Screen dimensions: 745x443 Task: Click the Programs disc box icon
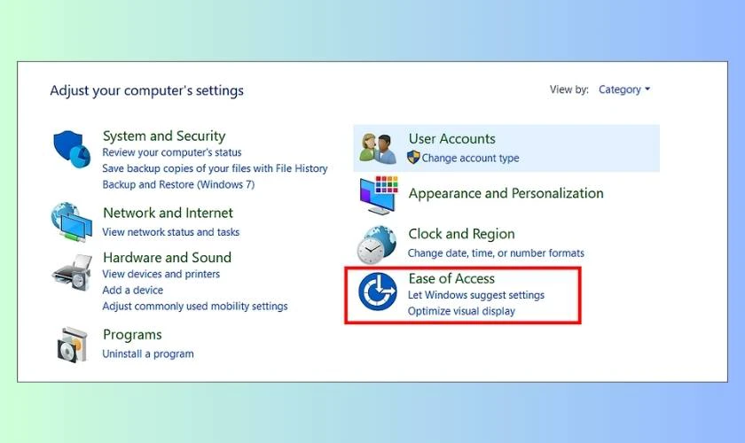(x=73, y=346)
